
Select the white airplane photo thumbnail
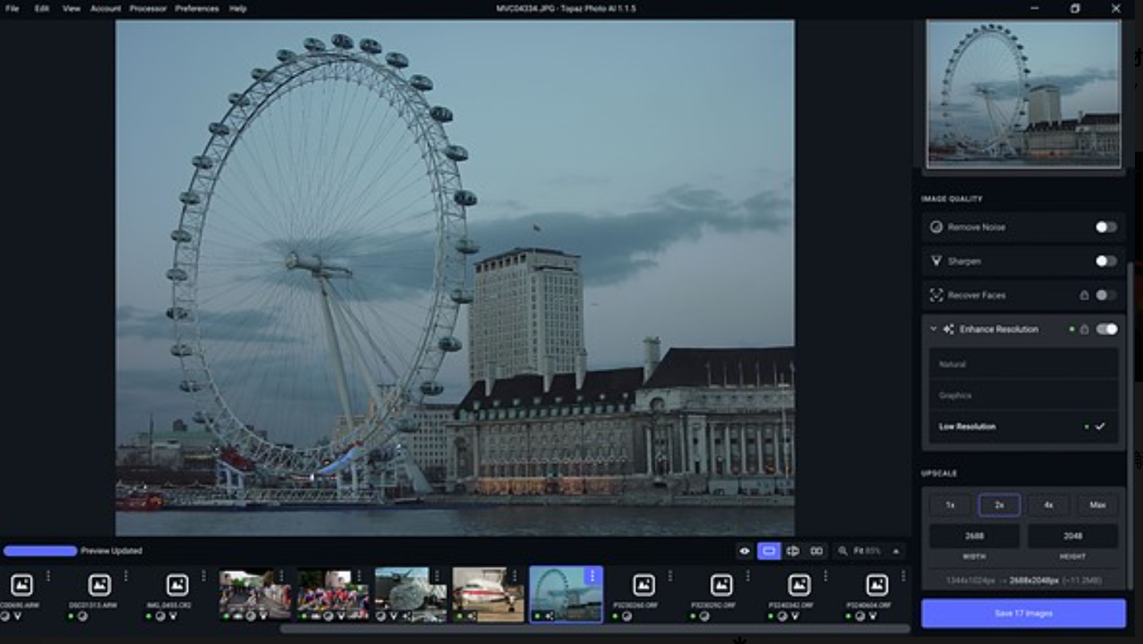pyautogui.click(x=488, y=595)
